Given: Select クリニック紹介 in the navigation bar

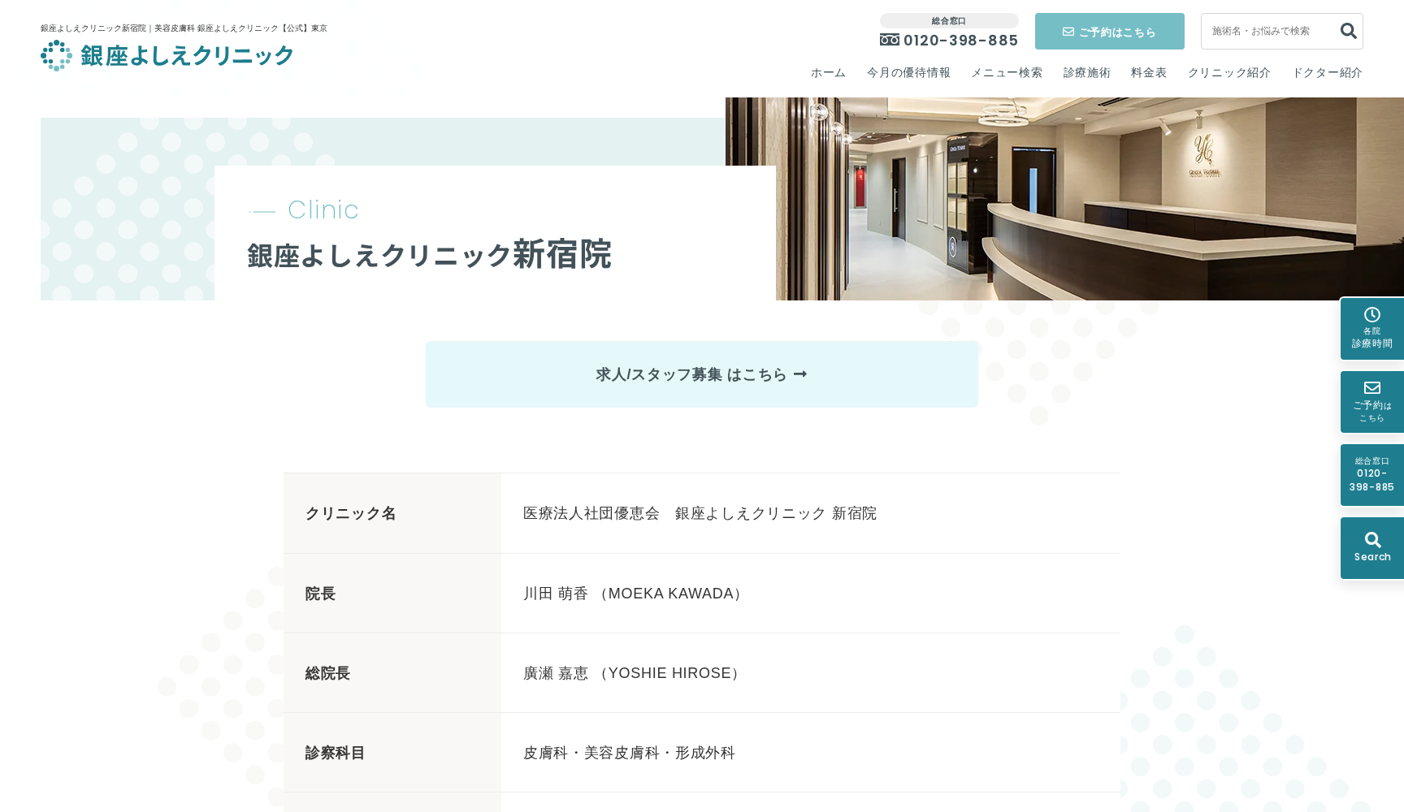Looking at the screenshot, I should (1228, 72).
